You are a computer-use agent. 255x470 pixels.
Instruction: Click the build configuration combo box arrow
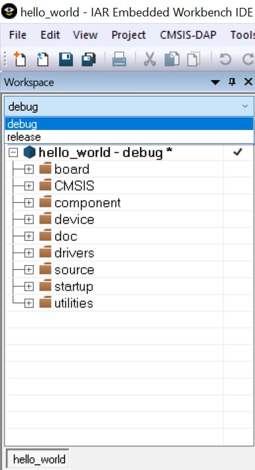(245, 106)
